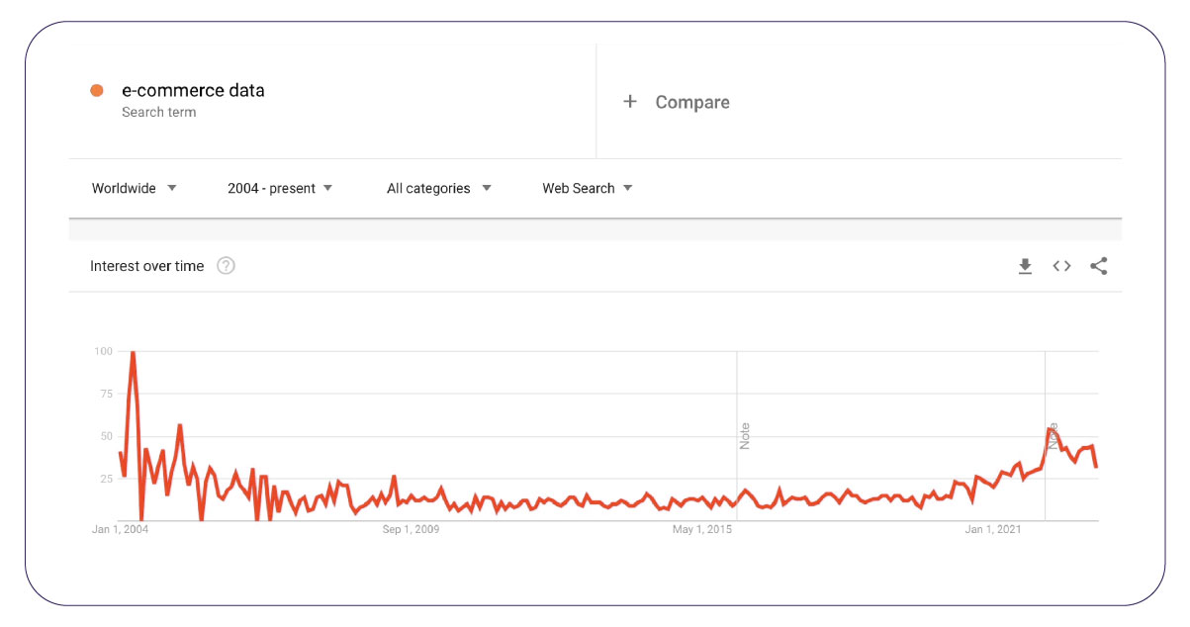The image size is (1190, 627).
Task: Click the plus icon beside Compare
Action: coord(630,102)
